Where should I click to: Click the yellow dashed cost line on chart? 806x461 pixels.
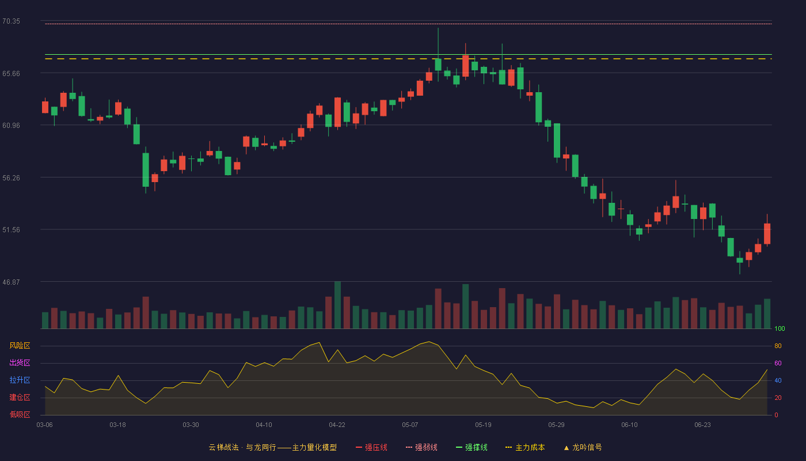(x=408, y=59)
